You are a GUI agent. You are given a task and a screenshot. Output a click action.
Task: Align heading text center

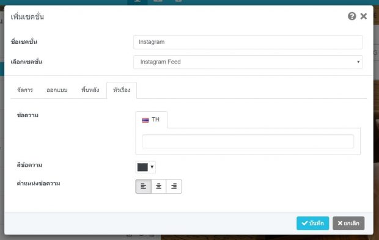[159, 186]
